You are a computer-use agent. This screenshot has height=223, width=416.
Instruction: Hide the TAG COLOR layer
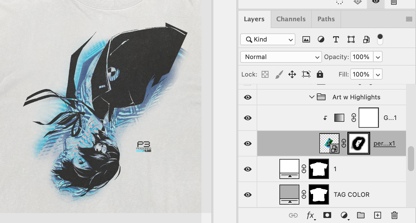248,195
